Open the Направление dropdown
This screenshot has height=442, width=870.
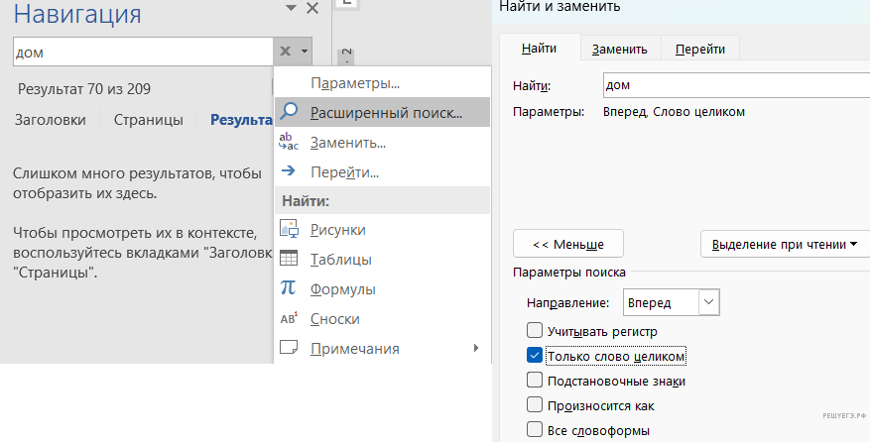(707, 302)
